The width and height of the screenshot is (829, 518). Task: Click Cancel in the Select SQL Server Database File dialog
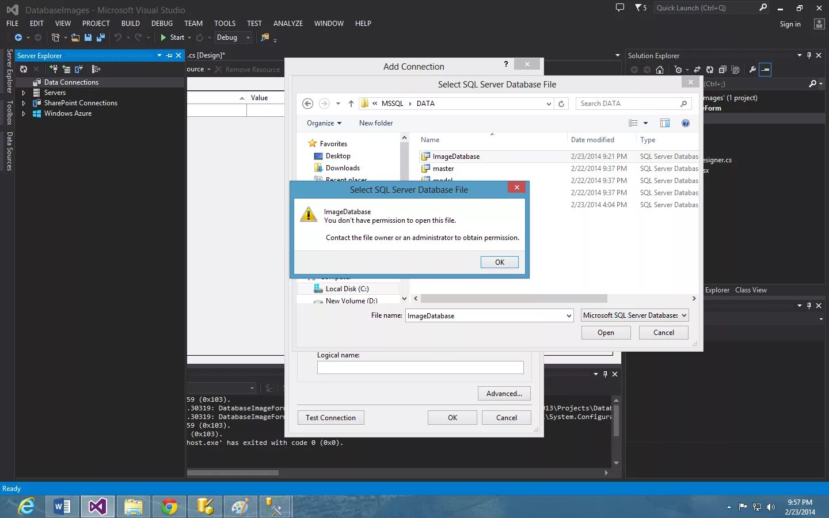663,333
